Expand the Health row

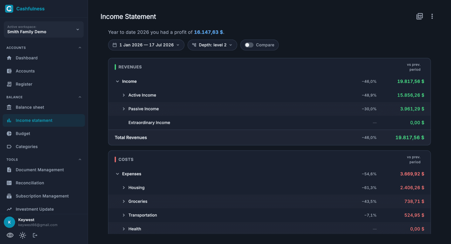pyautogui.click(x=124, y=229)
